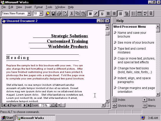Select Left Align toolbar button
The height and width of the screenshot is (121, 161).
[108, 13]
